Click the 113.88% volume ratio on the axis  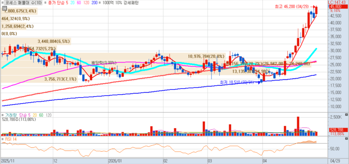[x=336, y=134]
